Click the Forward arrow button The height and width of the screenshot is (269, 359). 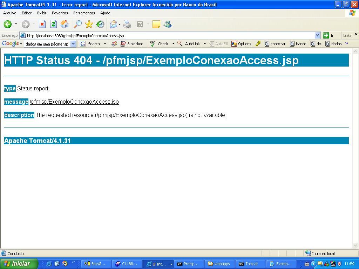[25, 24]
